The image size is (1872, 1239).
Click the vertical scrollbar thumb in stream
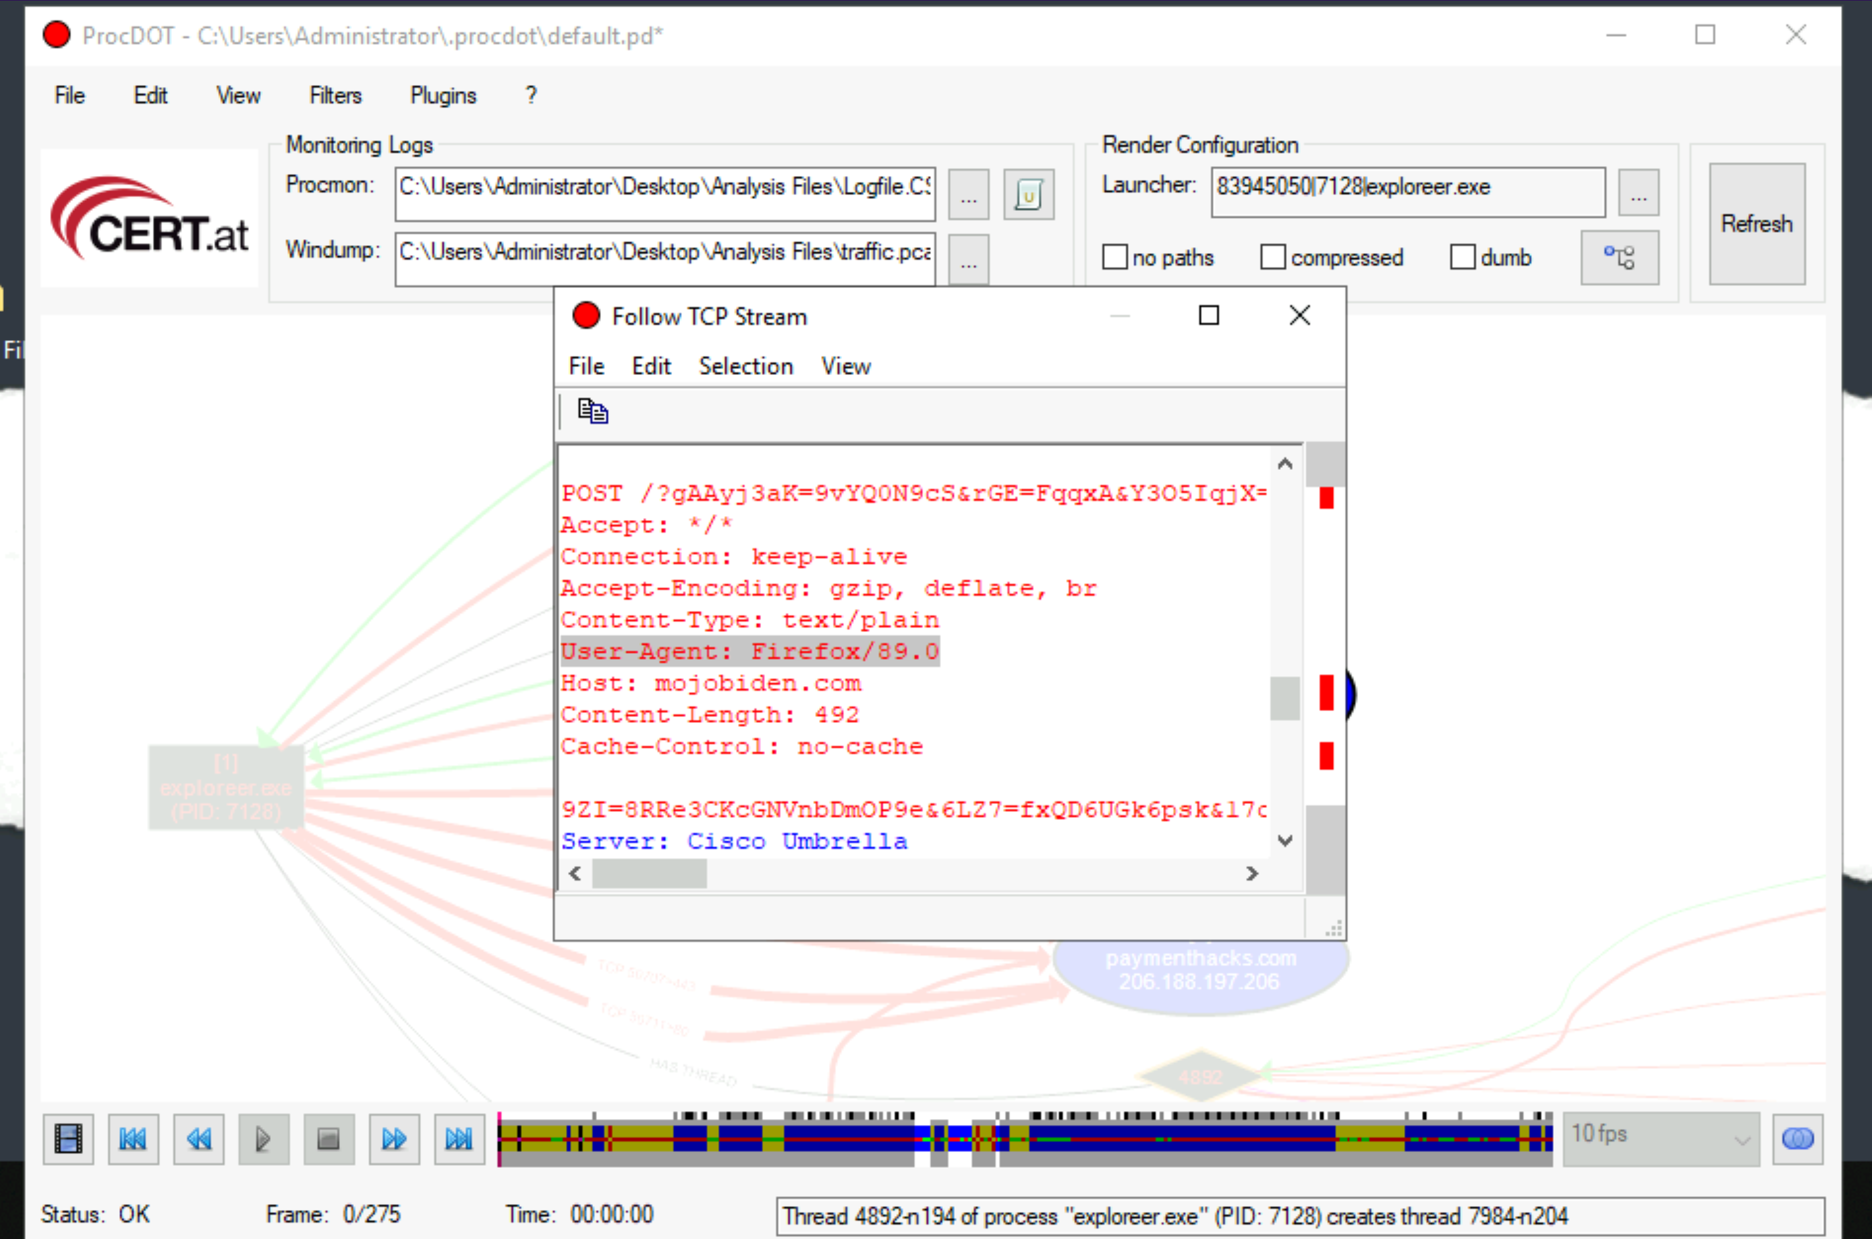[1285, 699]
